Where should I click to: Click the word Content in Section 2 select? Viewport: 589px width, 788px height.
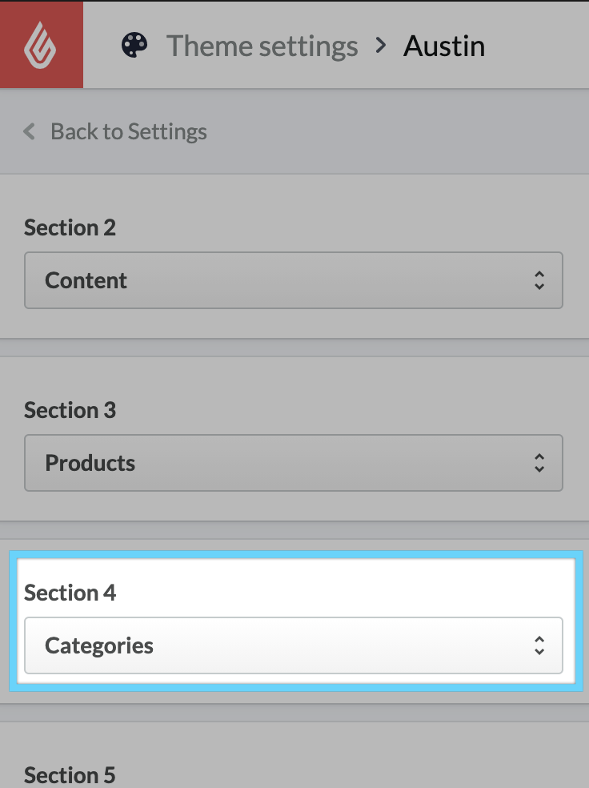[86, 280]
